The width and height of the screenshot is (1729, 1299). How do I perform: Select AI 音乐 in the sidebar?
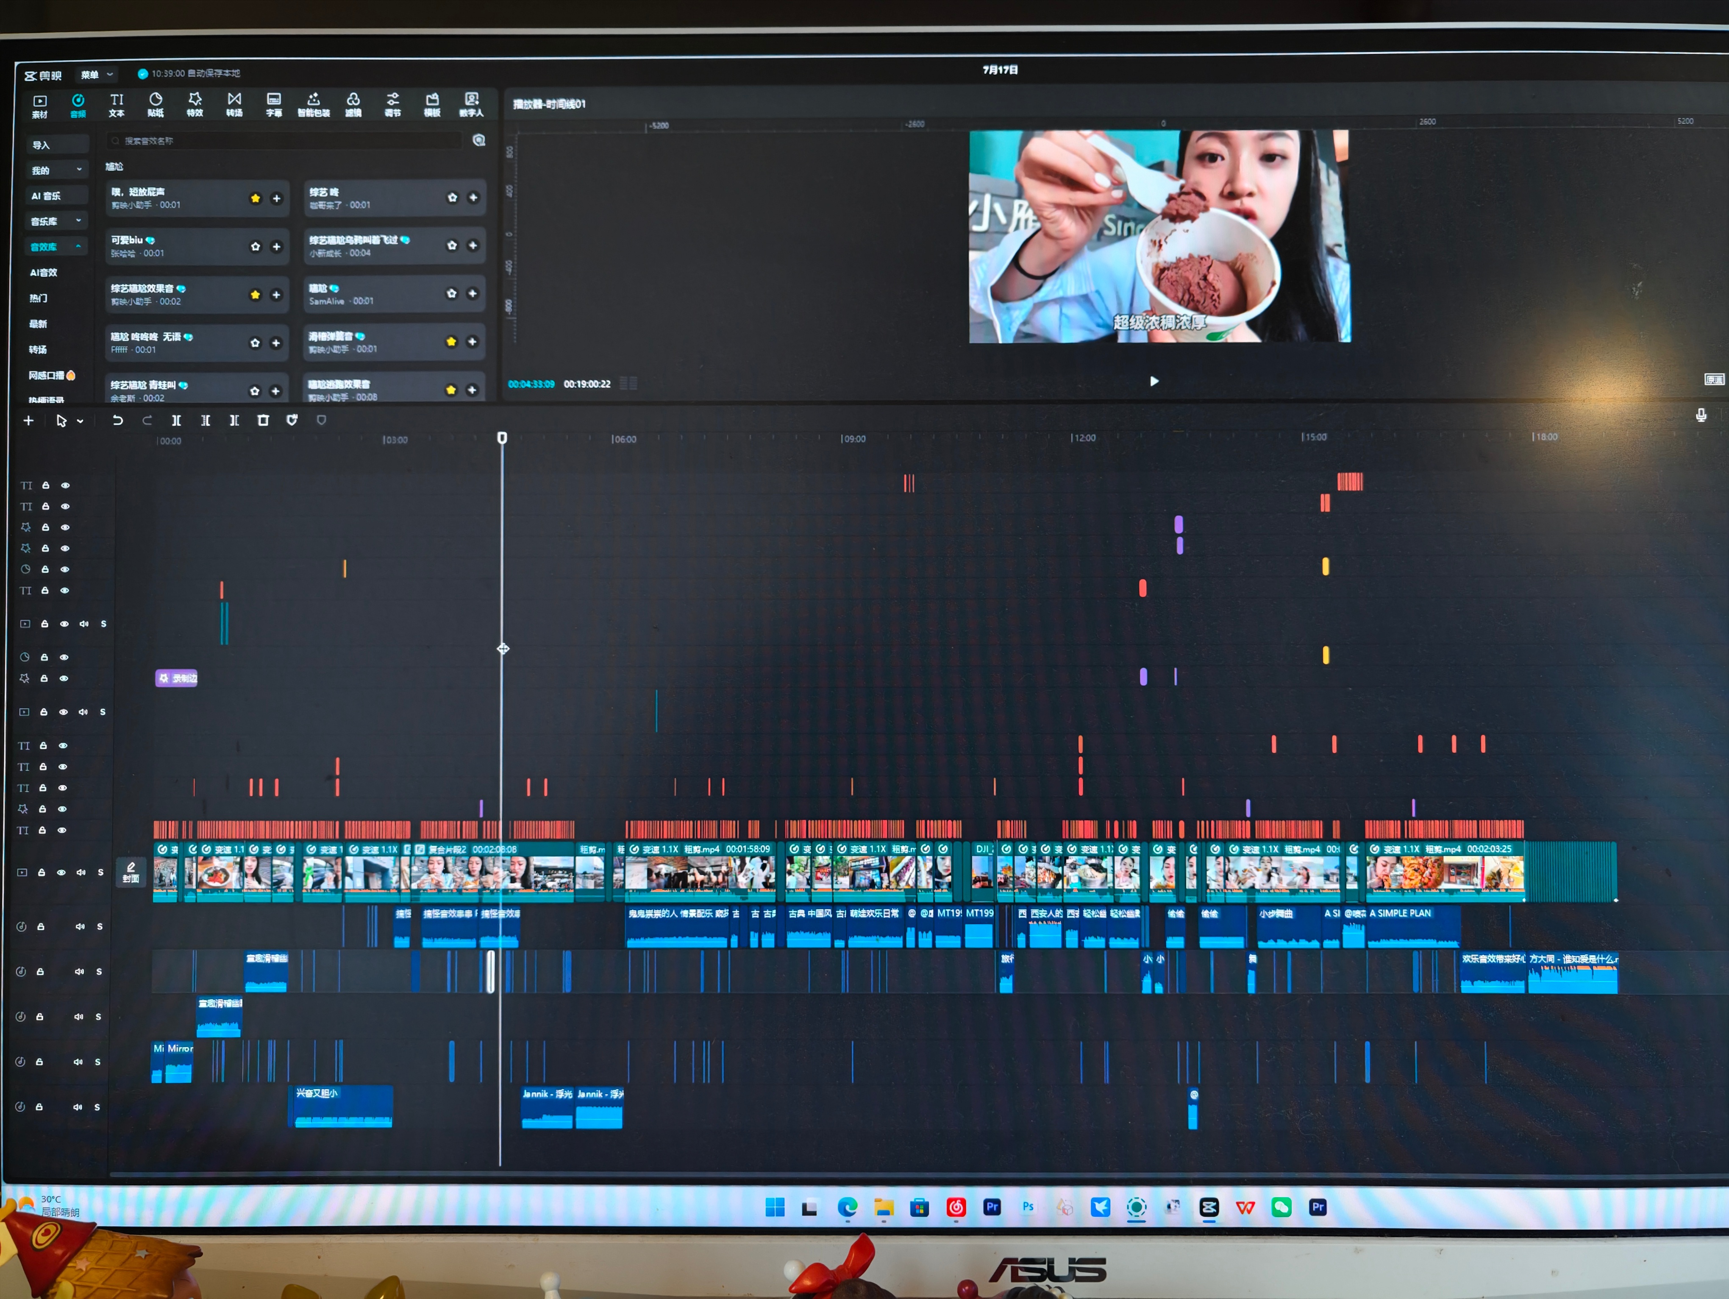(46, 195)
